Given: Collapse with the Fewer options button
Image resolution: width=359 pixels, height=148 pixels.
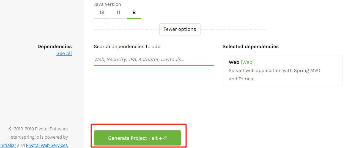Looking at the screenshot, I should 180,29.
